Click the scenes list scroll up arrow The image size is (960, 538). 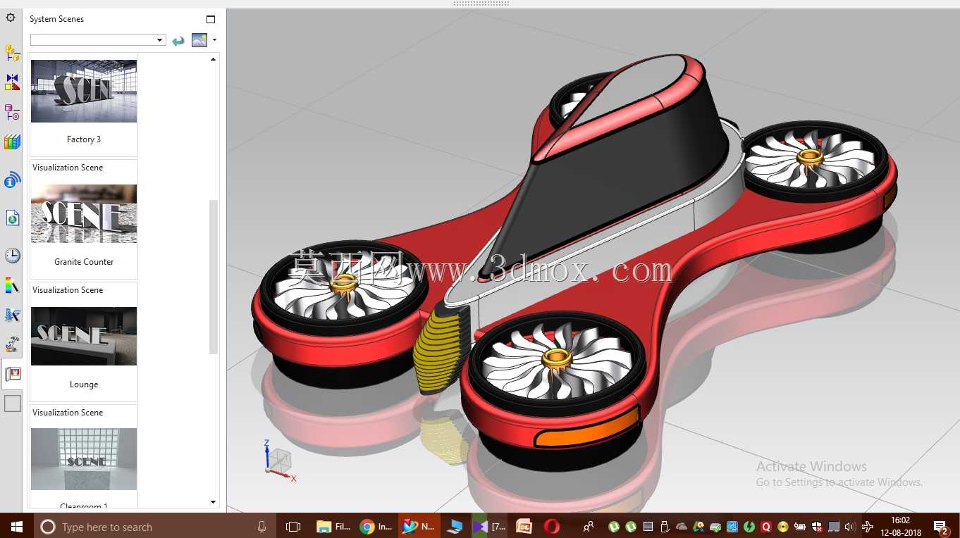tap(214, 59)
